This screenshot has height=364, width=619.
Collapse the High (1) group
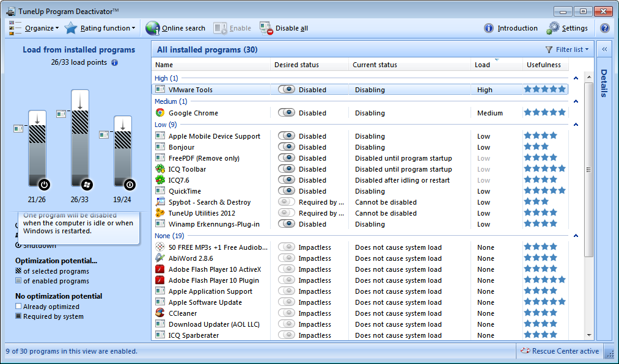point(576,78)
